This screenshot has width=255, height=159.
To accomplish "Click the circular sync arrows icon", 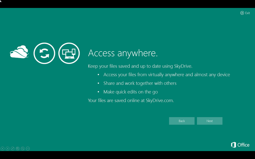I will coord(44,53).
